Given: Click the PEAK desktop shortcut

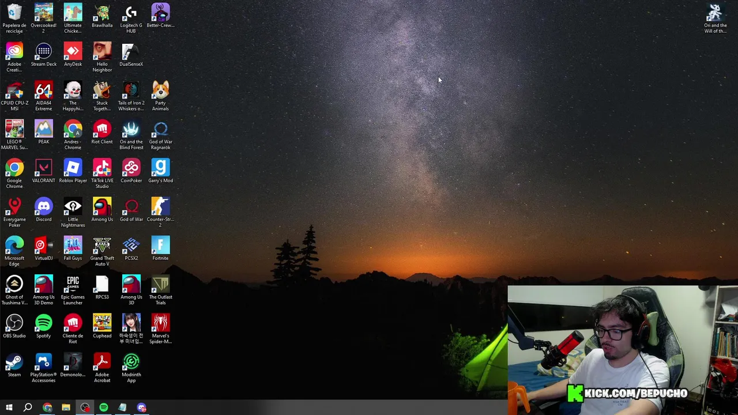Looking at the screenshot, I should point(44,132).
